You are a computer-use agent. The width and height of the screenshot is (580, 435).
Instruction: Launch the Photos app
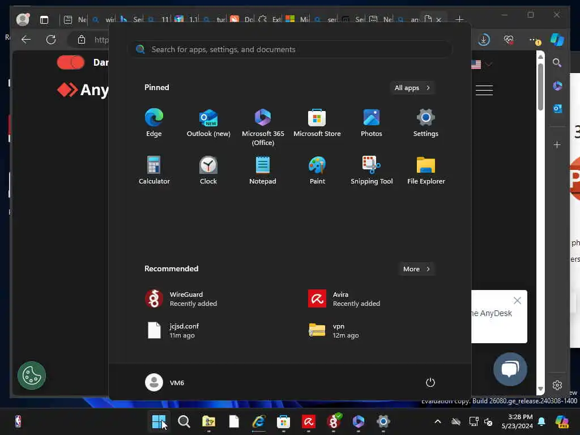click(372, 123)
